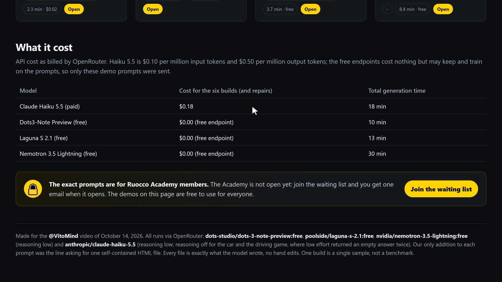This screenshot has width=502, height=282.
Task: Select the Claude Haiku 5.5 (paid) row name
Action: pyautogui.click(x=50, y=106)
